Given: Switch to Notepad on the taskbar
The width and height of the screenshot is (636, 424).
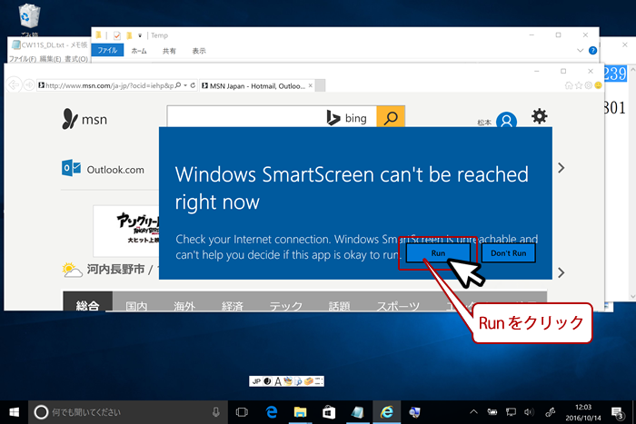Looking at the screenshot, I should pyautogui.click(x=357, y=412).
